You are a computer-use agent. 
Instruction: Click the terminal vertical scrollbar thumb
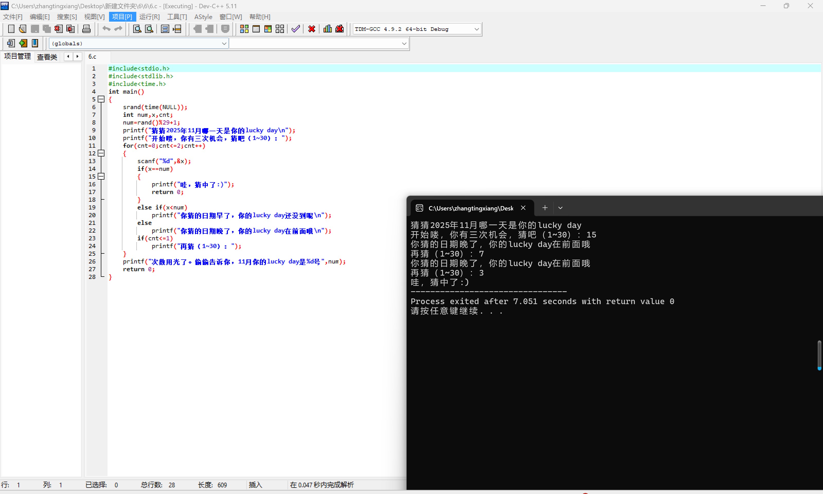pyautogui.click(x=819, y=355)
